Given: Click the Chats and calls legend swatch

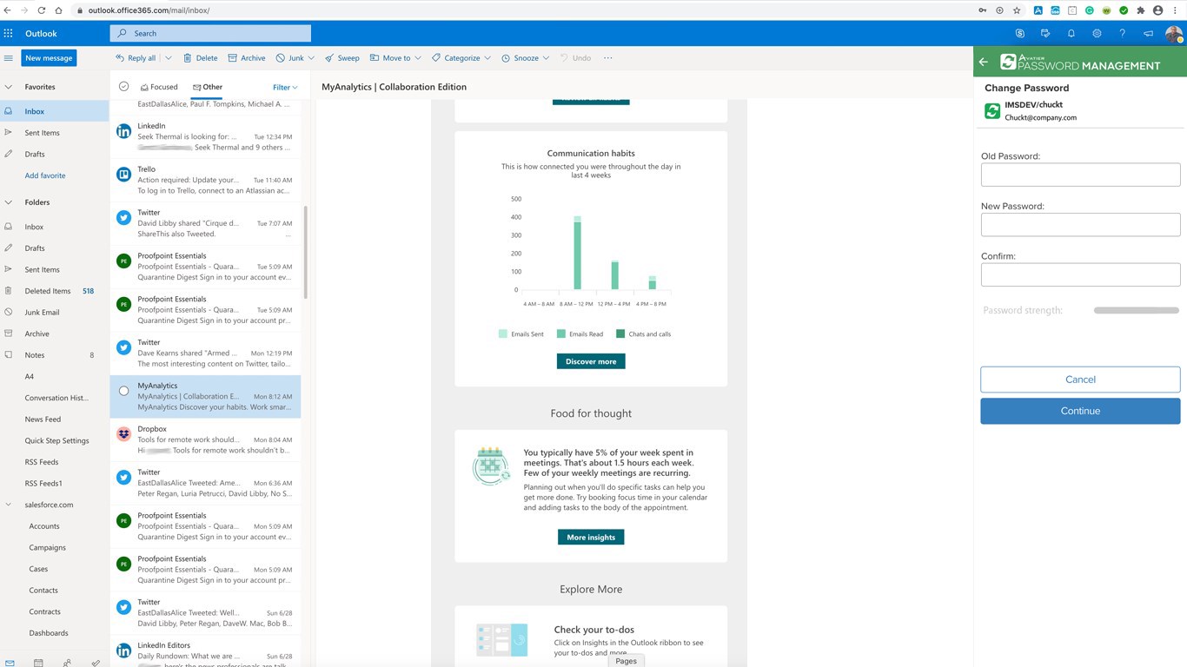Looking at the screenshot, I should pyautogui.click(x=620, y=333).
